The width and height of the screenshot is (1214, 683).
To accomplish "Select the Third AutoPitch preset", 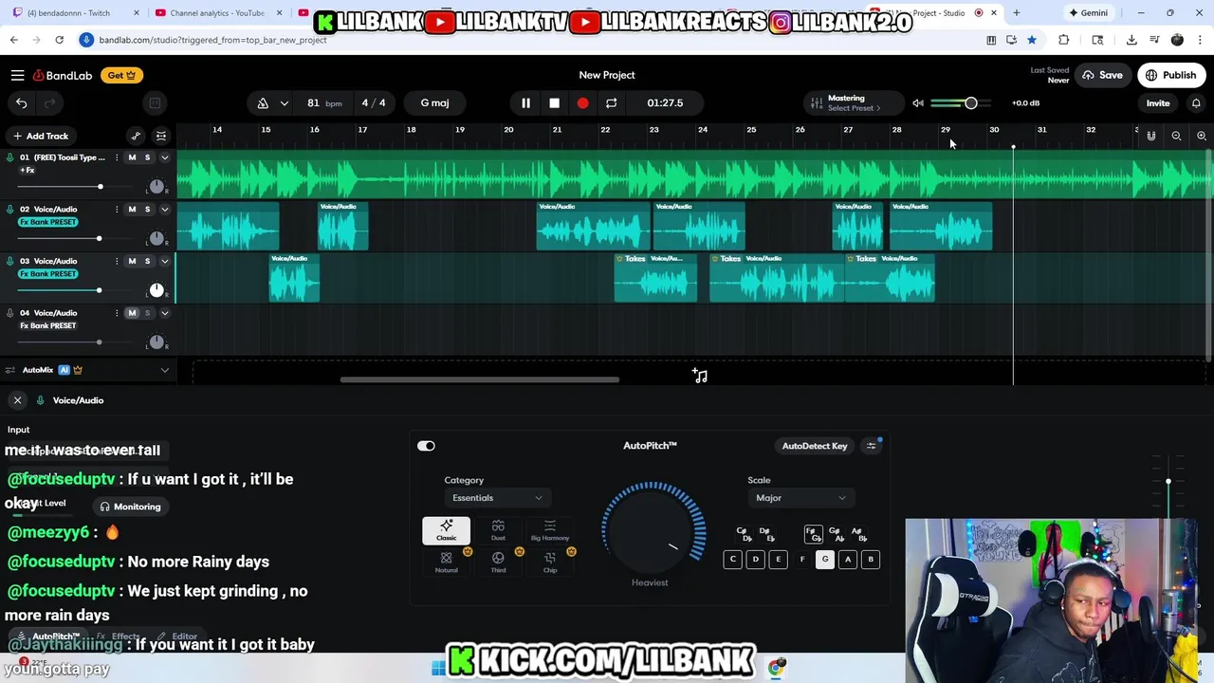I will [498, 562].
